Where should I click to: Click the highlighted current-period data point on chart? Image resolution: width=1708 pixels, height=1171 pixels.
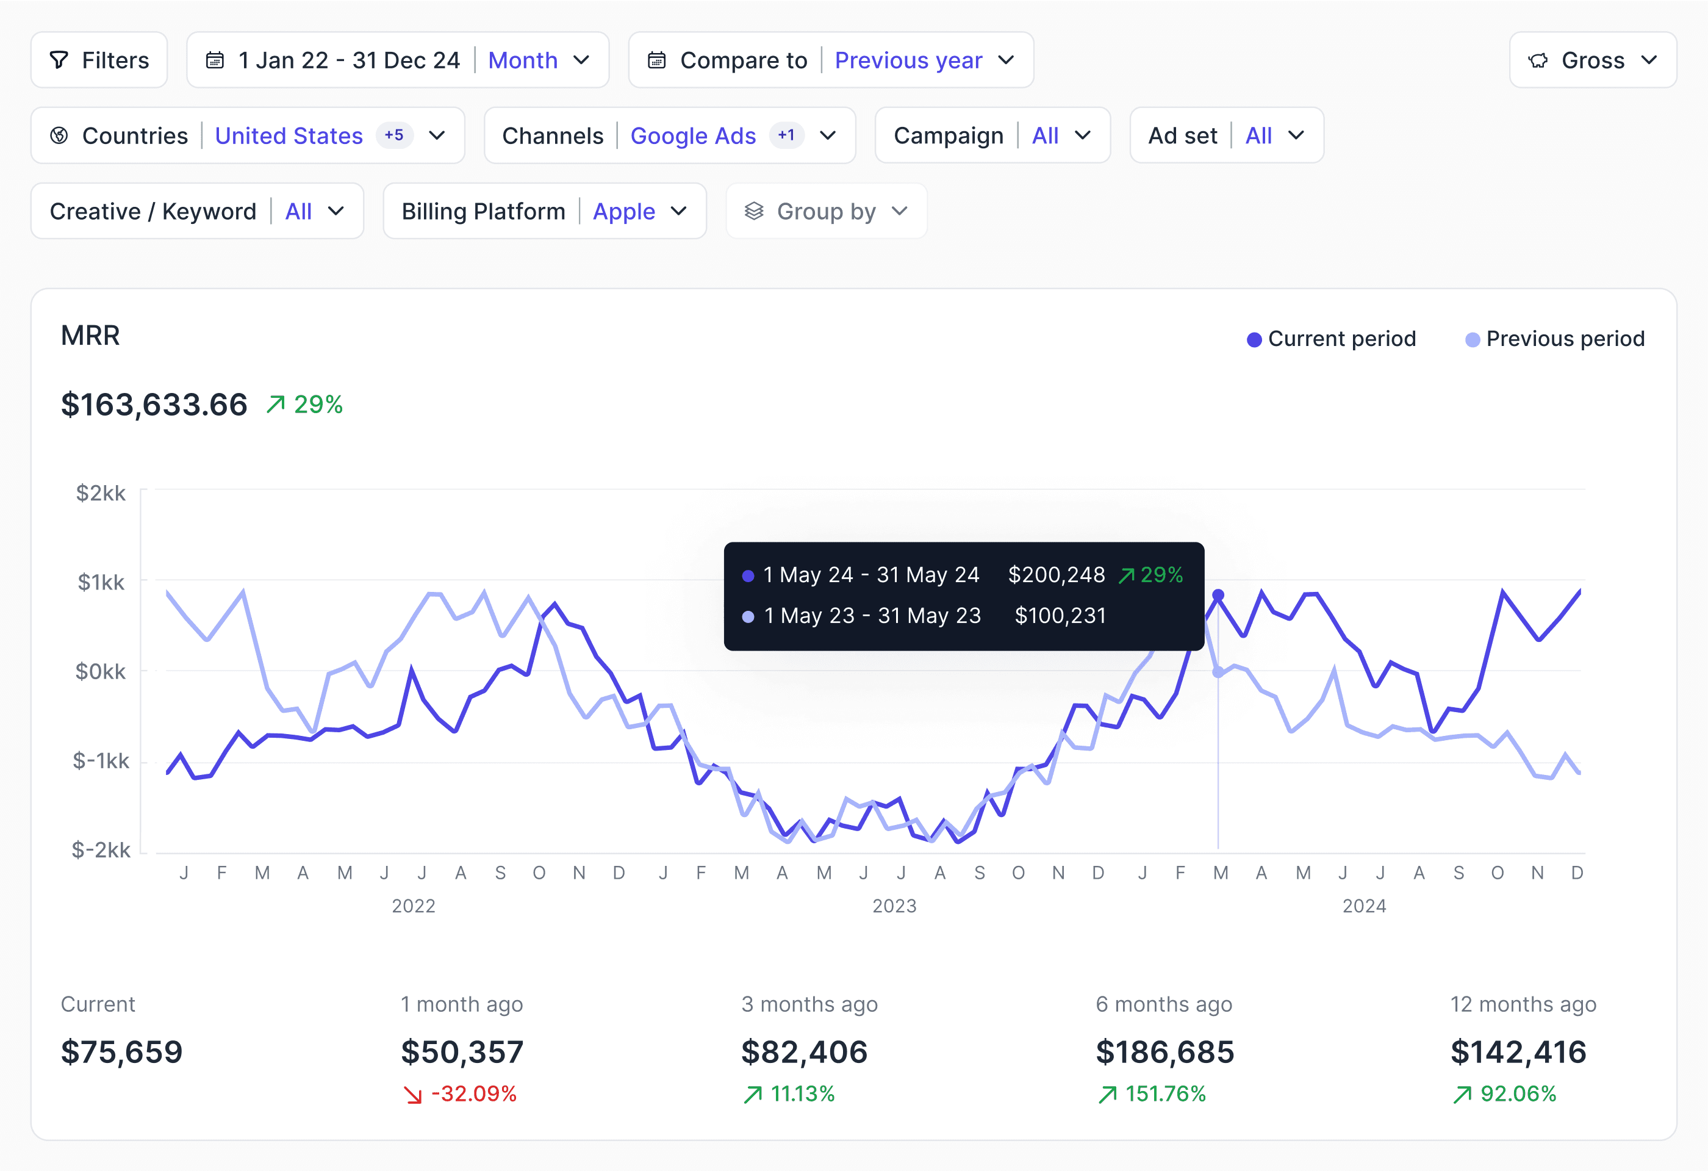tap(1218, 595)
